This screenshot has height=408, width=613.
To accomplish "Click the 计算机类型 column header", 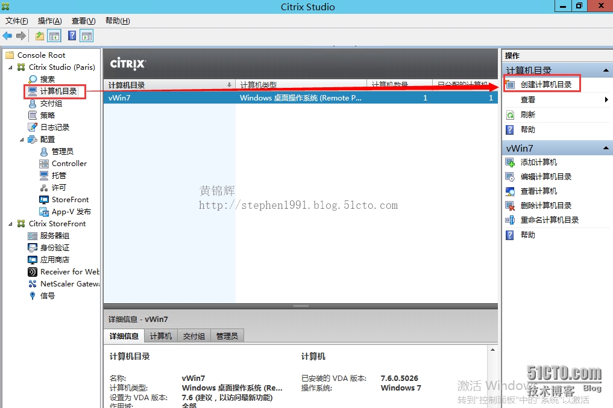I will click(301, 85).
